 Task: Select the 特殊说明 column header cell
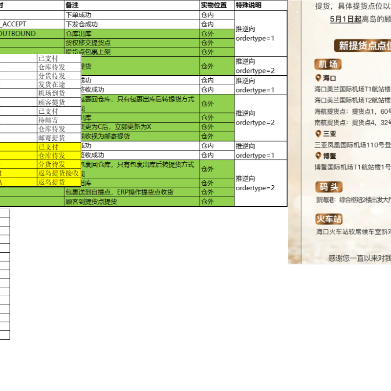(261, 5)
